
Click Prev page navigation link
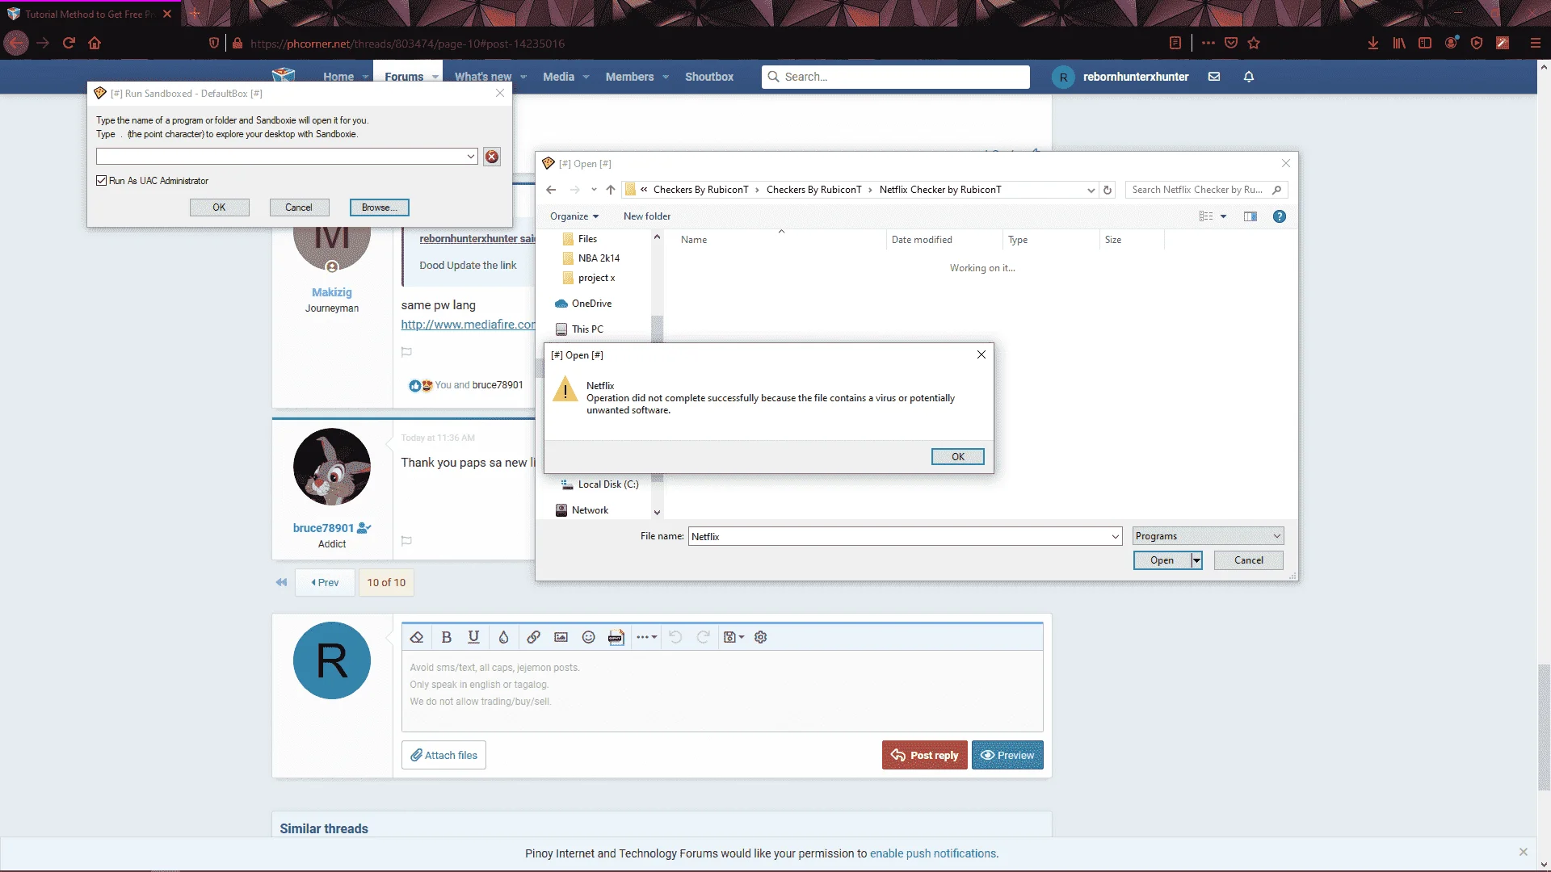tap(325, 582)
